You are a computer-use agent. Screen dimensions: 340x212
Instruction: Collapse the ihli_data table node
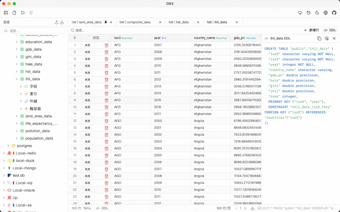17,79
